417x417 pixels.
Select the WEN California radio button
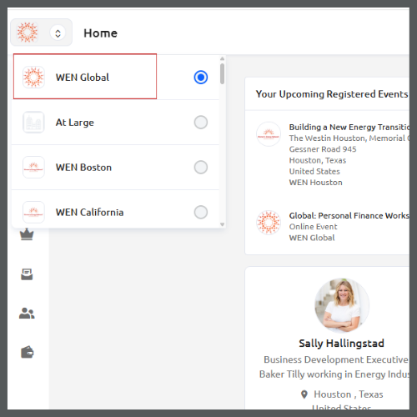(201, 213)
